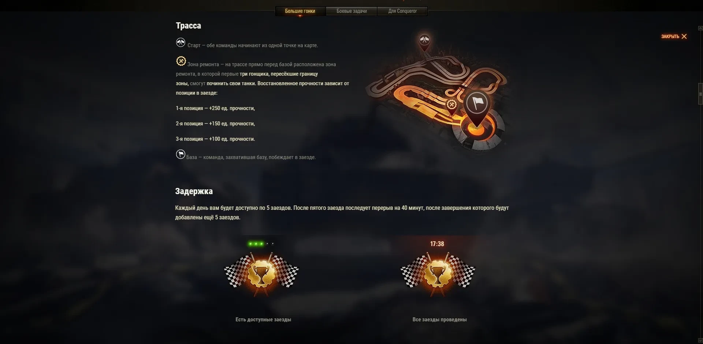Click the scrollbar down arrow
This screenshot has height=344, width=703.
pos(700,340)
